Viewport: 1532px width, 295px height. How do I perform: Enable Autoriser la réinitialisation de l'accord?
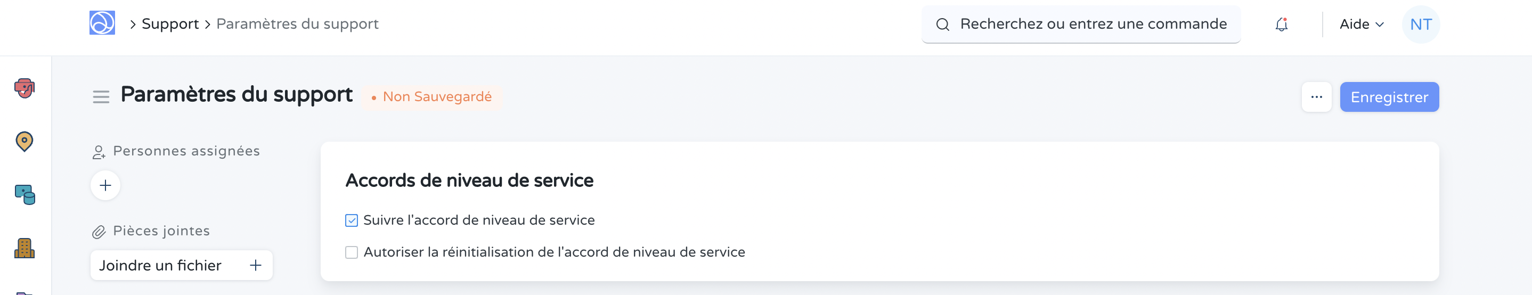click(x=352, y=253)
